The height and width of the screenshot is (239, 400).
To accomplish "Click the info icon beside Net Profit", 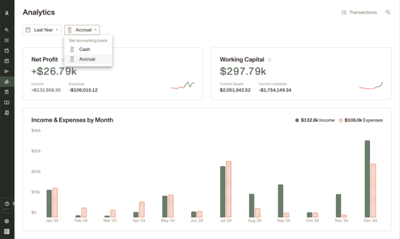I will pyautogui.click(x=63, y=60).
